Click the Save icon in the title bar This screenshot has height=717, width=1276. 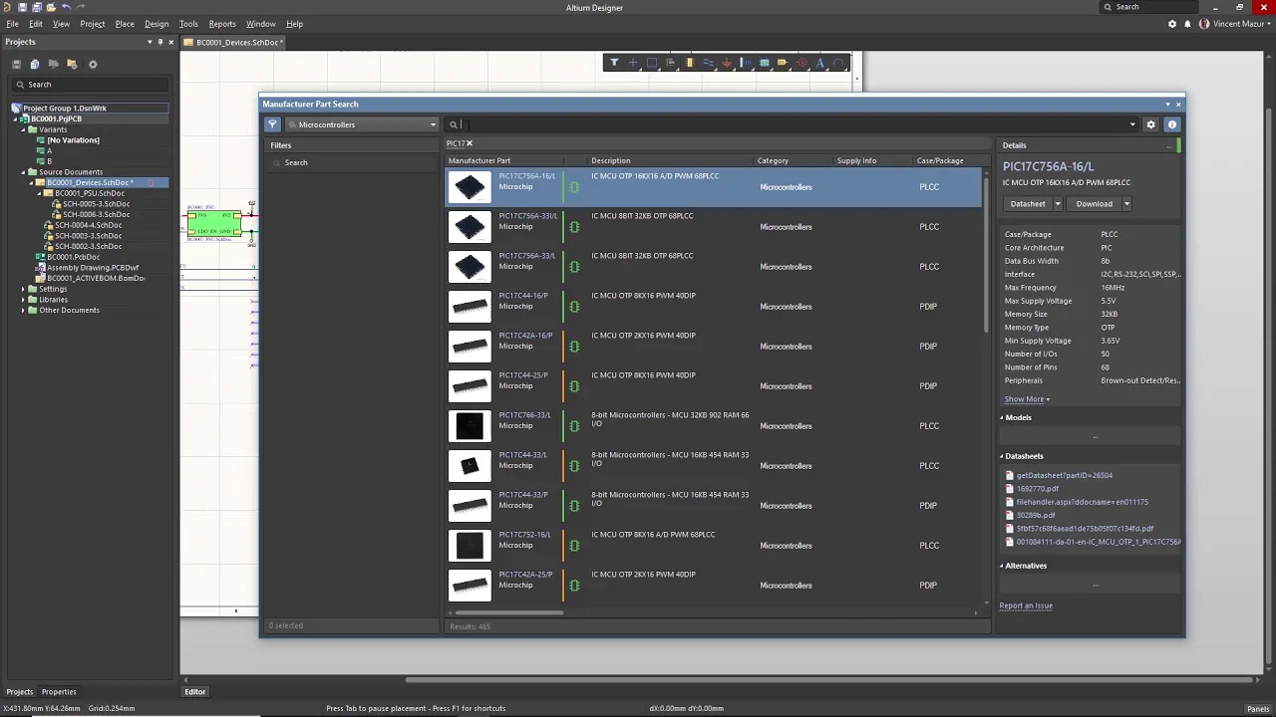22,7
